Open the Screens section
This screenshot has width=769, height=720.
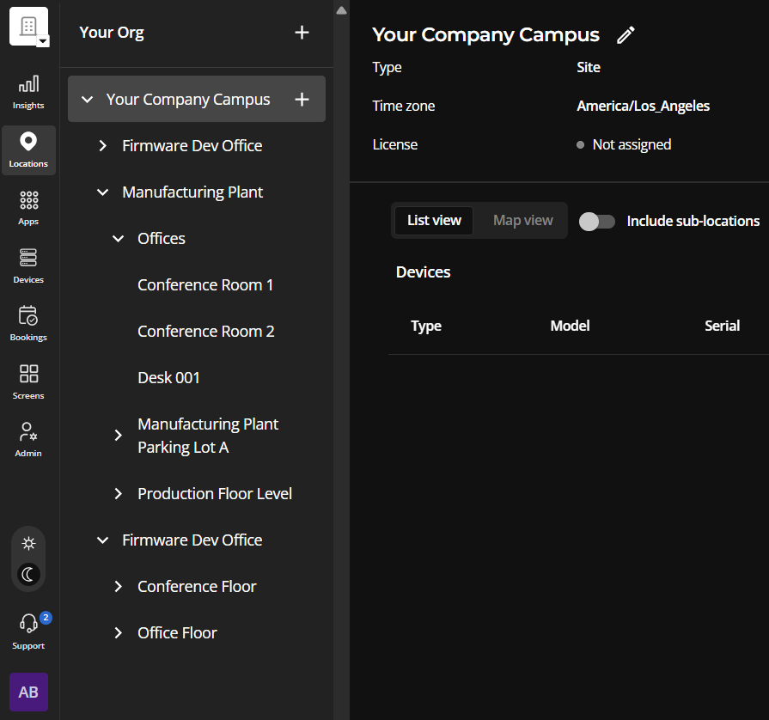pos(28,381)
